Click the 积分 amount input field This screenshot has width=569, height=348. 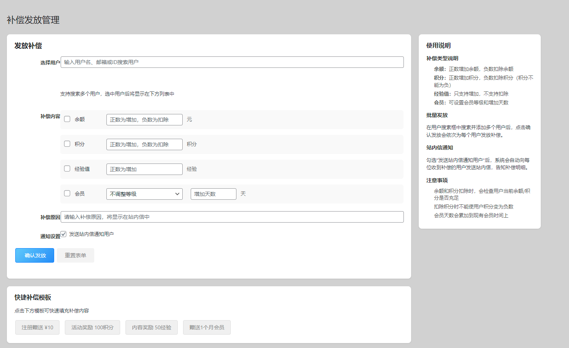click(144, 144)
